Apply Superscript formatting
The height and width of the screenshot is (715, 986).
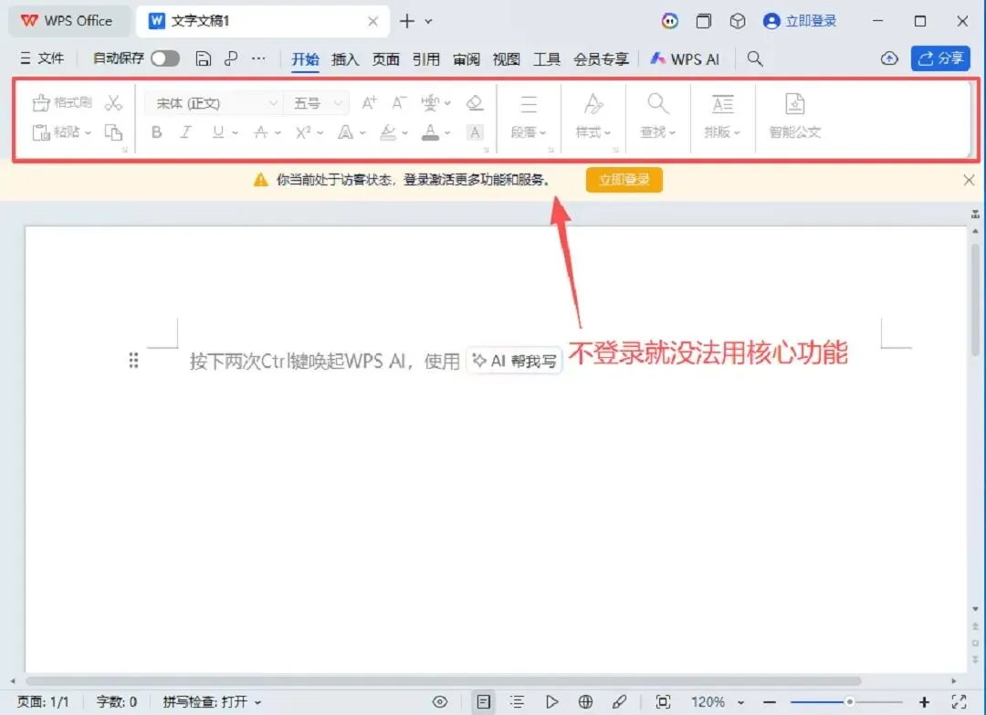click(303, 132)
